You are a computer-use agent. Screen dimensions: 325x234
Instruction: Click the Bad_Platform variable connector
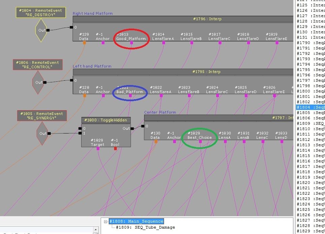[130, 96]
